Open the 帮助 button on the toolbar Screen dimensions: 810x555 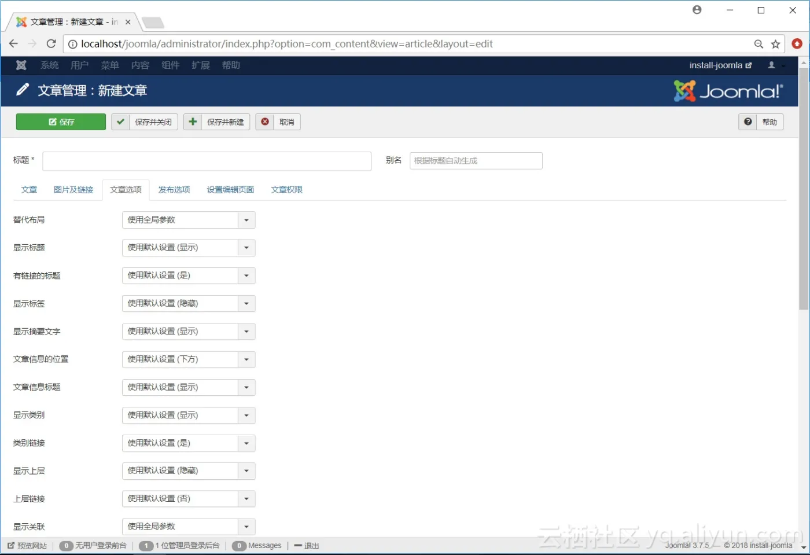(x=761, y=122)
